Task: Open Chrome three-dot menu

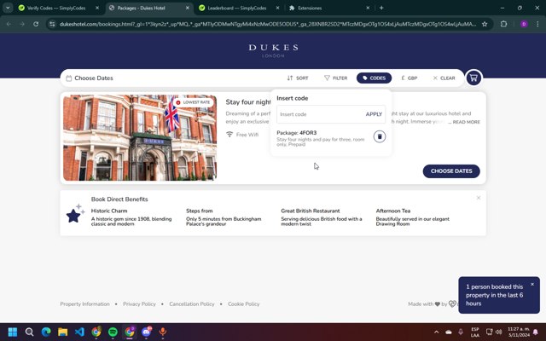Action: coord(537,24)
